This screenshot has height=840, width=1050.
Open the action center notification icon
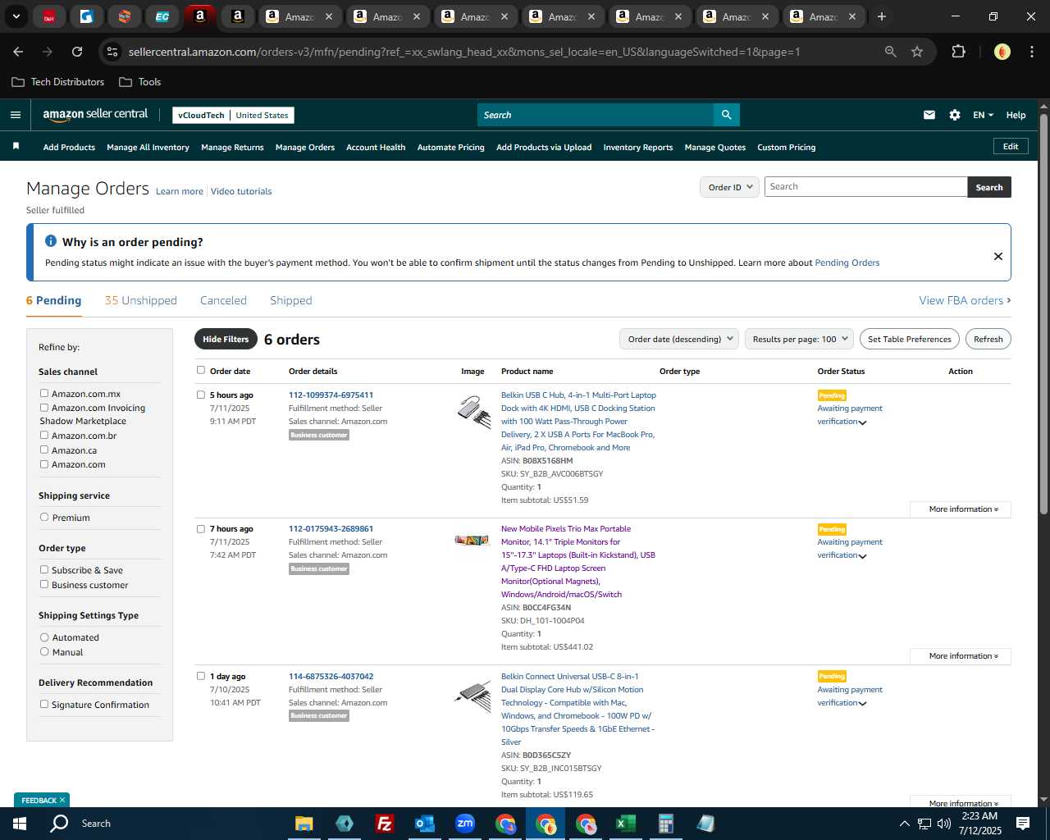pyautogui.click(x=1023, y=824)
